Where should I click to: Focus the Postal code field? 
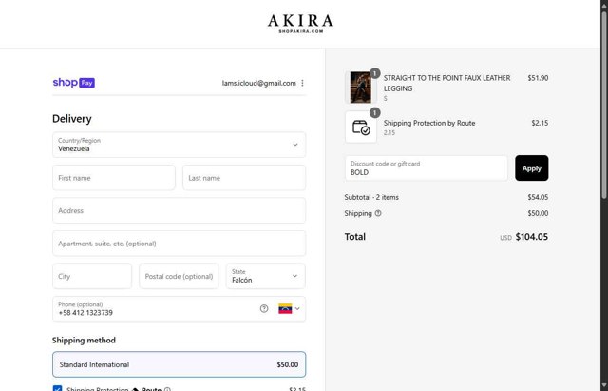180,276
